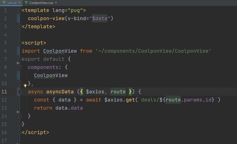Click the asyncData function name
This screenshot has height=144, width=237.
click(x=60, y=92)
